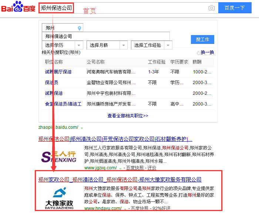Click the Baidu logo
259x214 pixels.
(18, 7)
